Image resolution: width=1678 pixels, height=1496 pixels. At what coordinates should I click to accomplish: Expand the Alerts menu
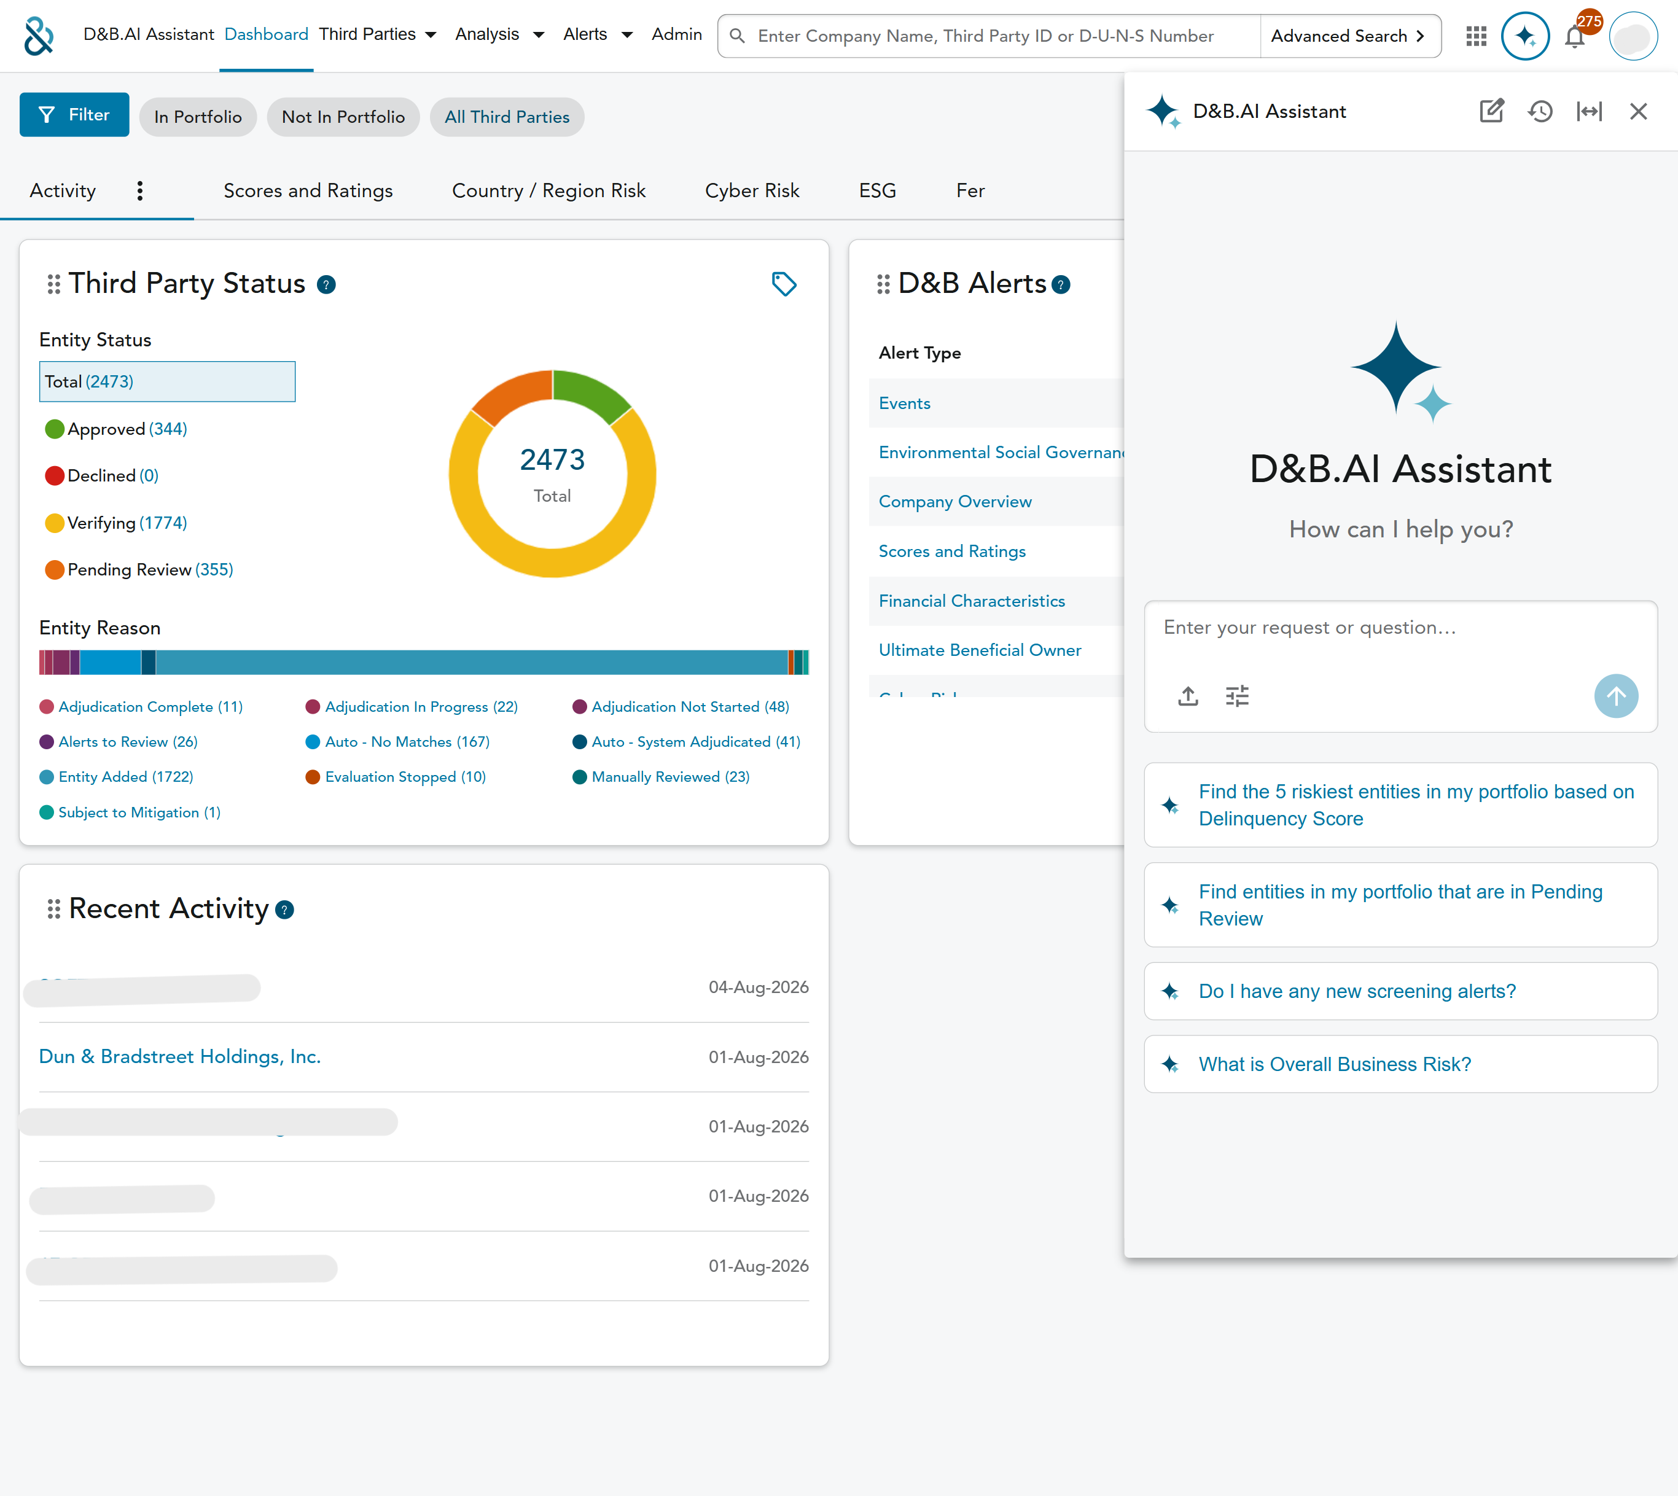coord(598,34)
